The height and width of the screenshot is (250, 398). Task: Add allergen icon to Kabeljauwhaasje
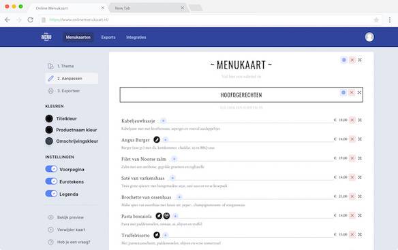coord(163,121)
